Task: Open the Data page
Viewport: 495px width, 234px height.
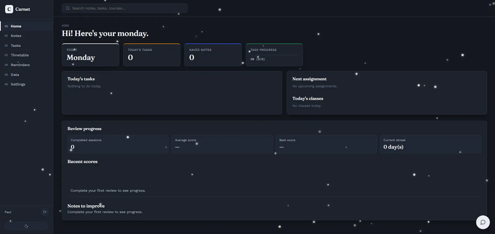Action: click(27, 74)
